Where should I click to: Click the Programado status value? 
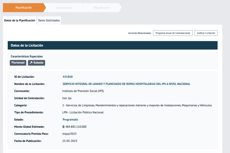tap(70, 119)
